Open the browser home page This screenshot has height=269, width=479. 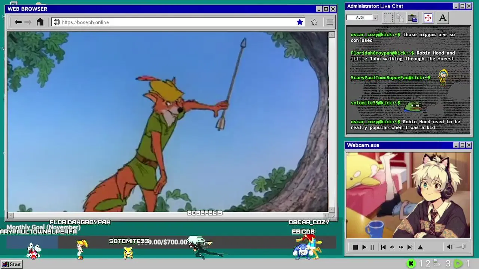(x=40, y=22)
